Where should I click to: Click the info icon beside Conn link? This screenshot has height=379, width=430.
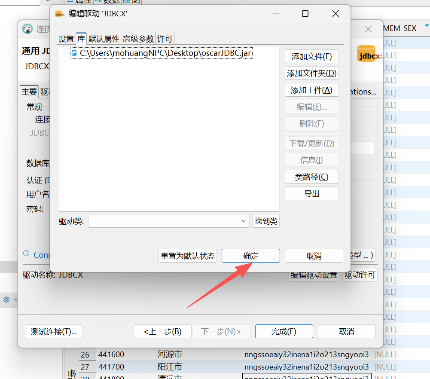(x=26, y=254)
